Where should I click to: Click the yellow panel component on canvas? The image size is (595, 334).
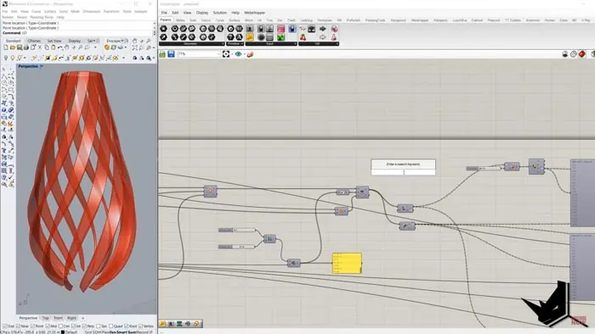[347, 264]
